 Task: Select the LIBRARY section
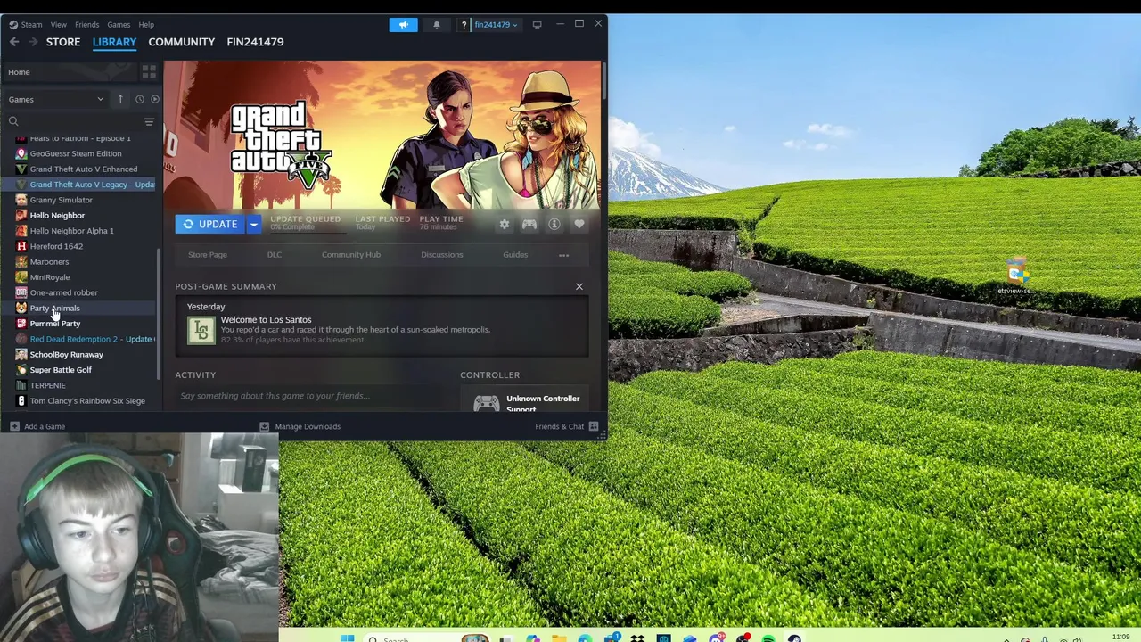pos(114,42)
